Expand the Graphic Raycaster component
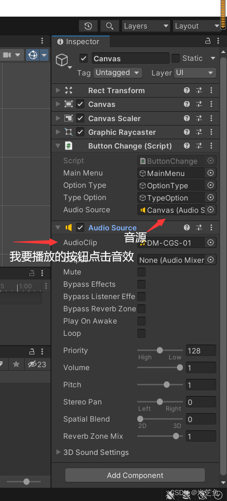Screen dimensions: 227x501 (x=58, y=132)
